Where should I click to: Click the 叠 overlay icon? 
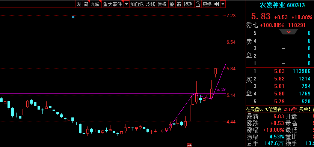[172, 4]
